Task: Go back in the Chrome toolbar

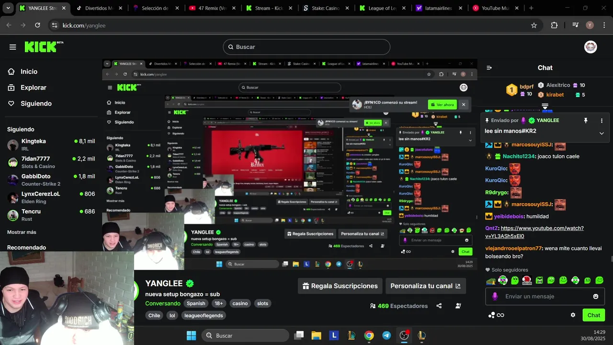Action: [9, 25]
